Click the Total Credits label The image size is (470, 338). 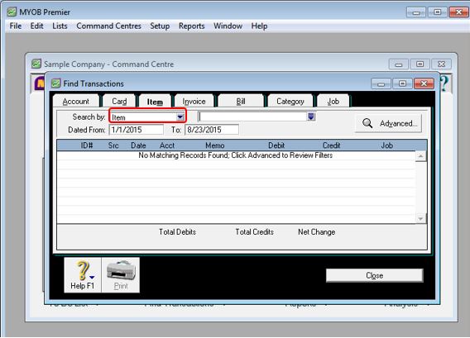pos(254,232)
